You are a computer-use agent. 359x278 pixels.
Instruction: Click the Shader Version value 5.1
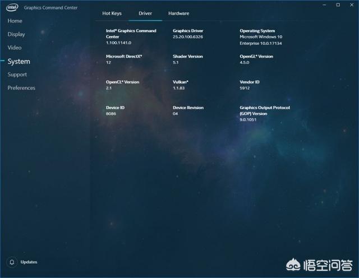point(176,62)
